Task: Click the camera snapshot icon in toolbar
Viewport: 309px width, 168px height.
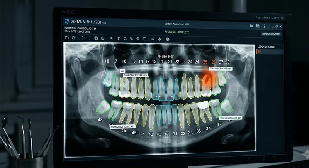Action: (153, 39)
